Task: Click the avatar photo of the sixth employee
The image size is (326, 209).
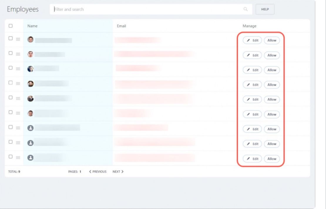Action: click(30, 113)
